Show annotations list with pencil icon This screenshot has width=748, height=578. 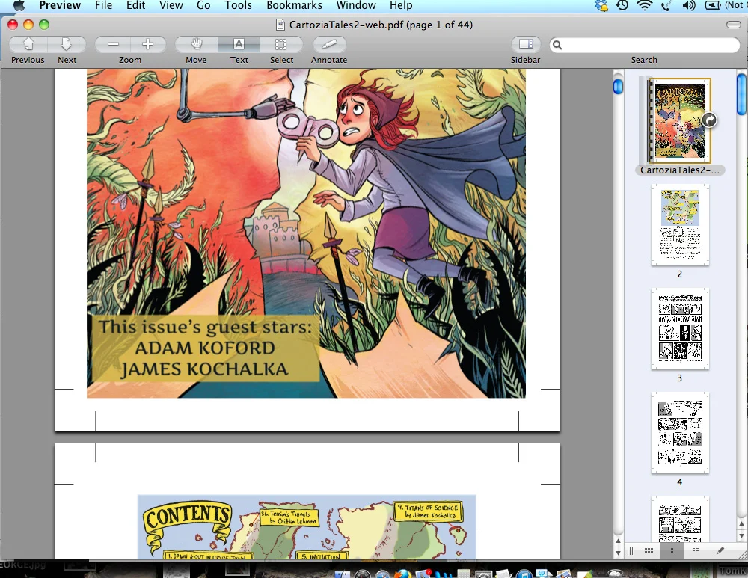pyautogui.click(x=720, y=551)
